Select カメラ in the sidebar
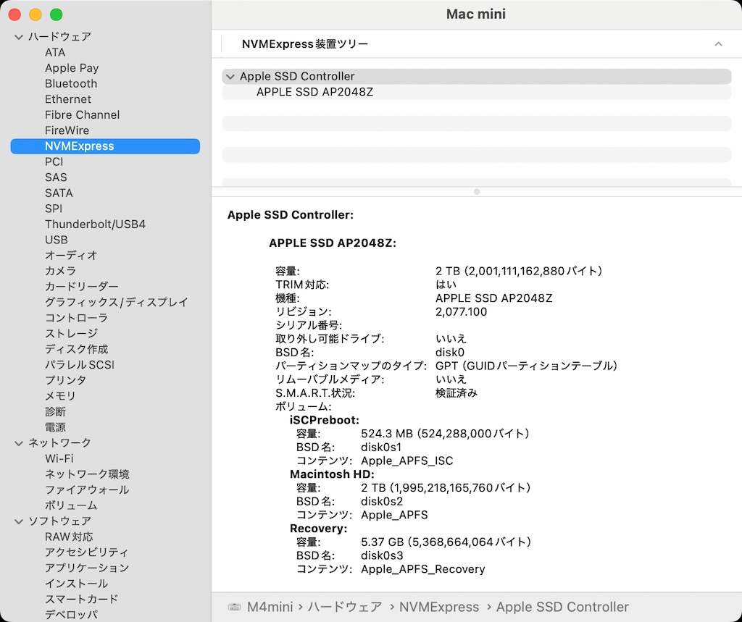The width and height of the screenshot is (742, 622). click(61, 271)
